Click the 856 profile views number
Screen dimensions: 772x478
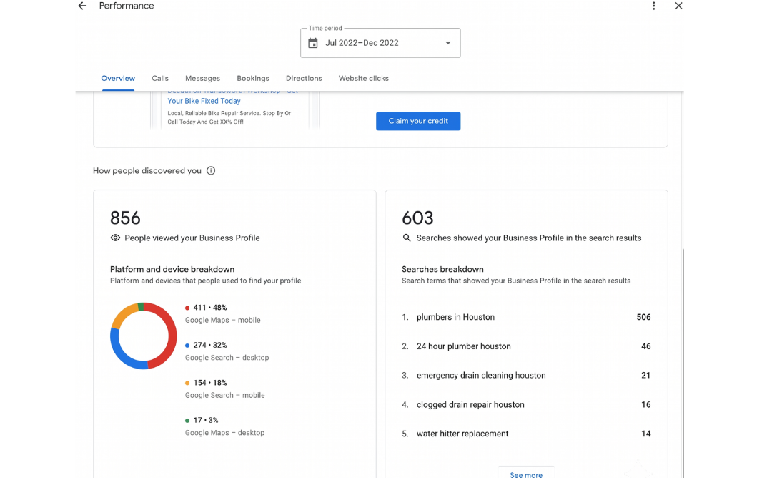125,218
